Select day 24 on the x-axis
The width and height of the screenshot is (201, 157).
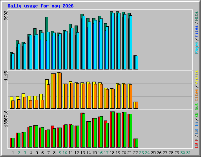click(147, 153)
